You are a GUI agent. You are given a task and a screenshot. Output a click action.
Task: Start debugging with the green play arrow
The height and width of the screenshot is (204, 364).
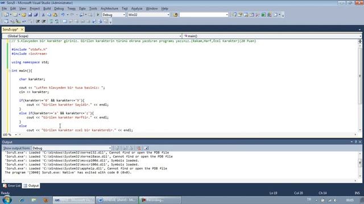coord(98,15)
